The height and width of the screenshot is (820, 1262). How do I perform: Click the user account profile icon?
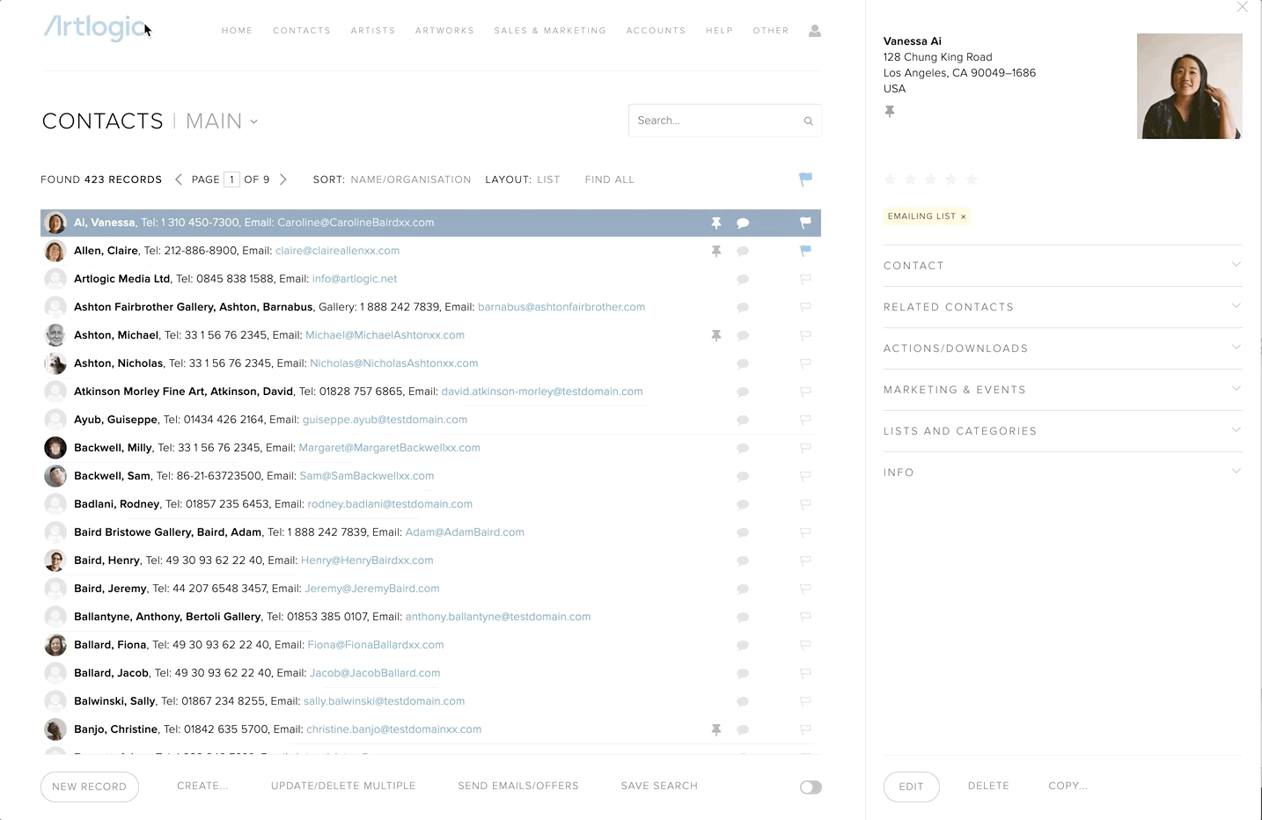[x=815, y=31]
